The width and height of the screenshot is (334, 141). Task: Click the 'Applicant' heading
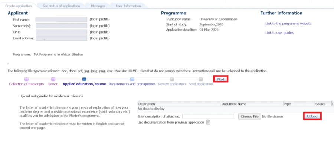[18, 13]
